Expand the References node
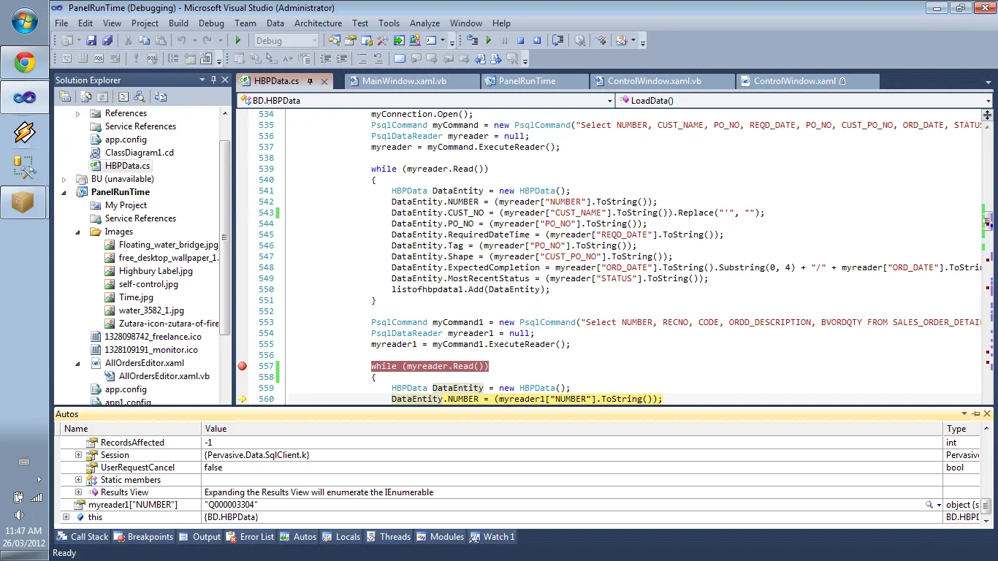Viewport: 998px width, 561px height. 78,113
